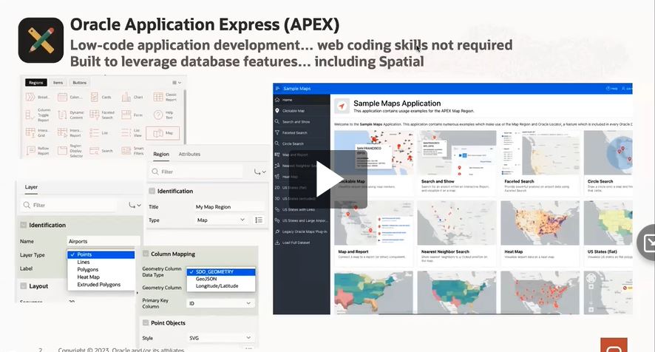655x352 pixels.
Task: Select Longitude/Latitude geometry data type
Action: (221, 286)
